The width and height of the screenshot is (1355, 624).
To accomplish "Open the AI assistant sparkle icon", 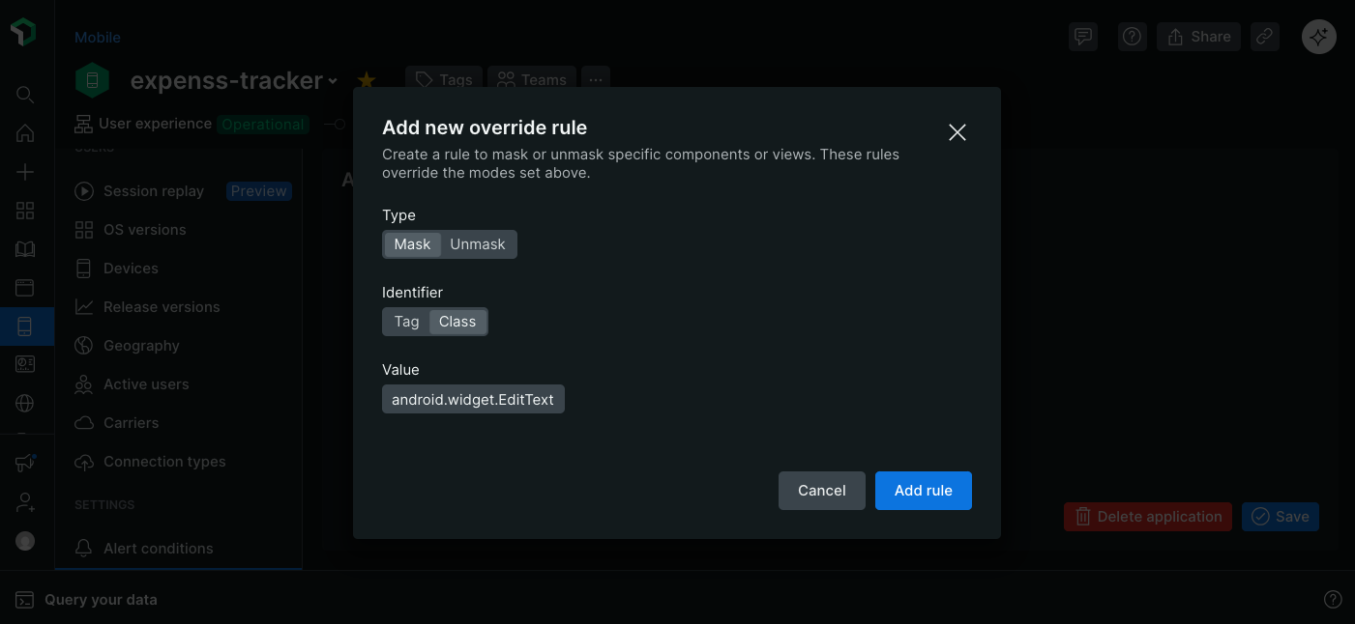I will tap(1319, 37).
